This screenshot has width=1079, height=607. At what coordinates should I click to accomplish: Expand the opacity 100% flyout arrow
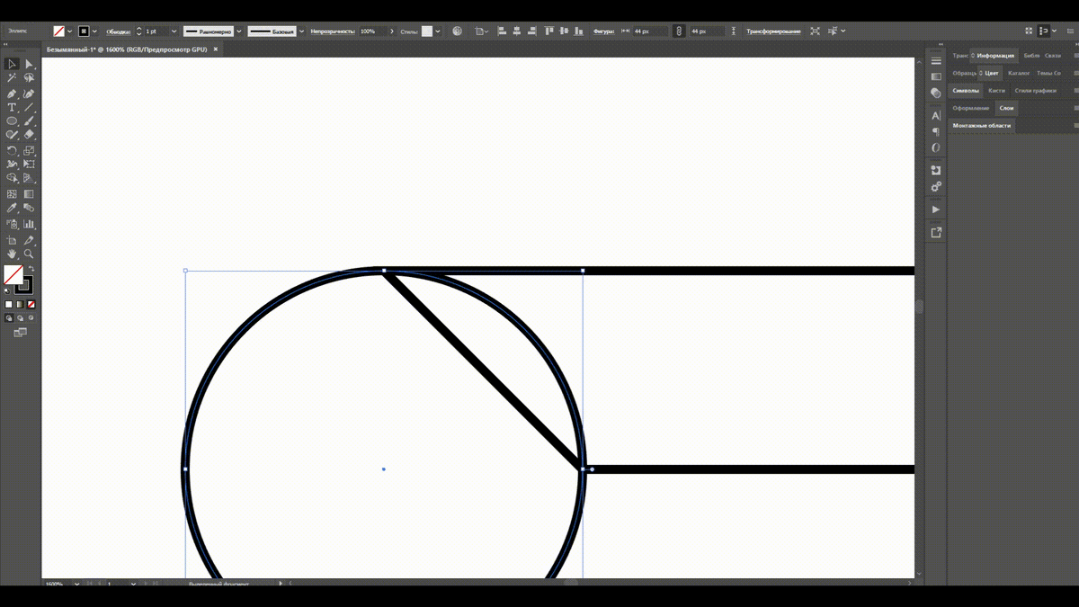point(392,31)
